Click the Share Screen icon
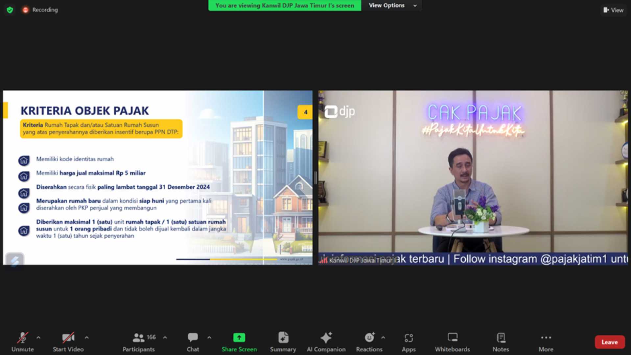 click(239, 338)
